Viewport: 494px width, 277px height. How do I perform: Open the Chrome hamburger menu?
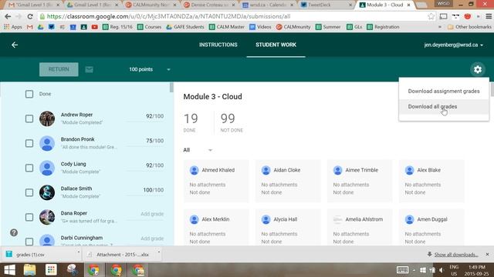(489, 16)
